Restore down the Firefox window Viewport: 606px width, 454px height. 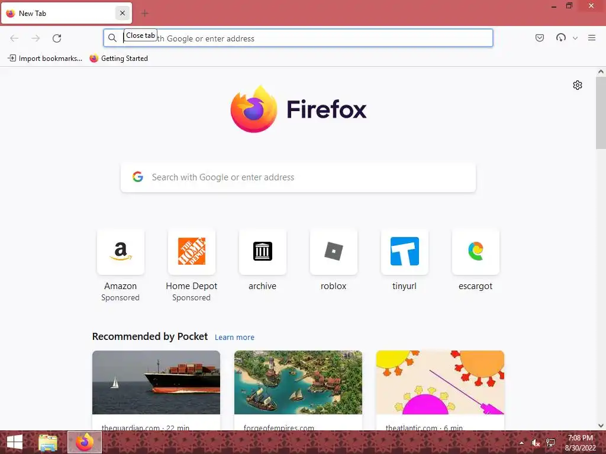(x=569, y=6)
